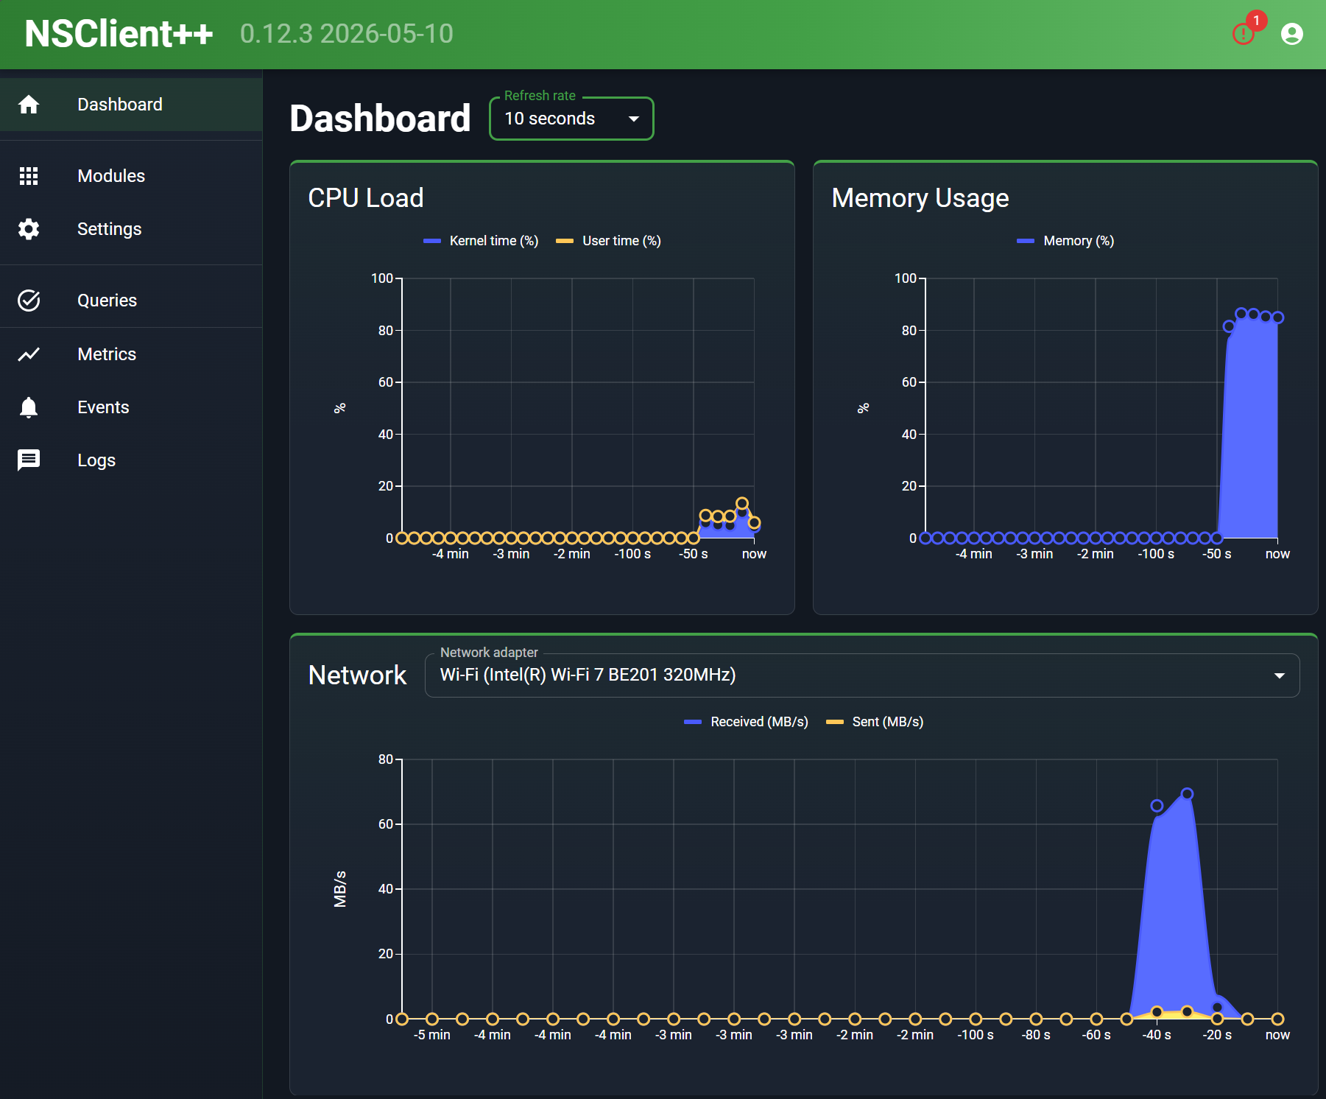The width and height of the screenshot is (1326, 1099).
Task: Click the NSClient++ logo title
Action: point(119,34)
